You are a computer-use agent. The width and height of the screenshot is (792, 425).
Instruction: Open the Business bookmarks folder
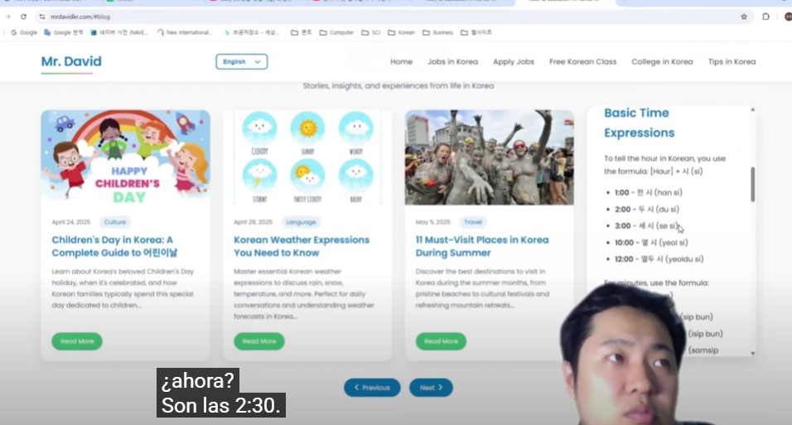click(x=438, y=32)
